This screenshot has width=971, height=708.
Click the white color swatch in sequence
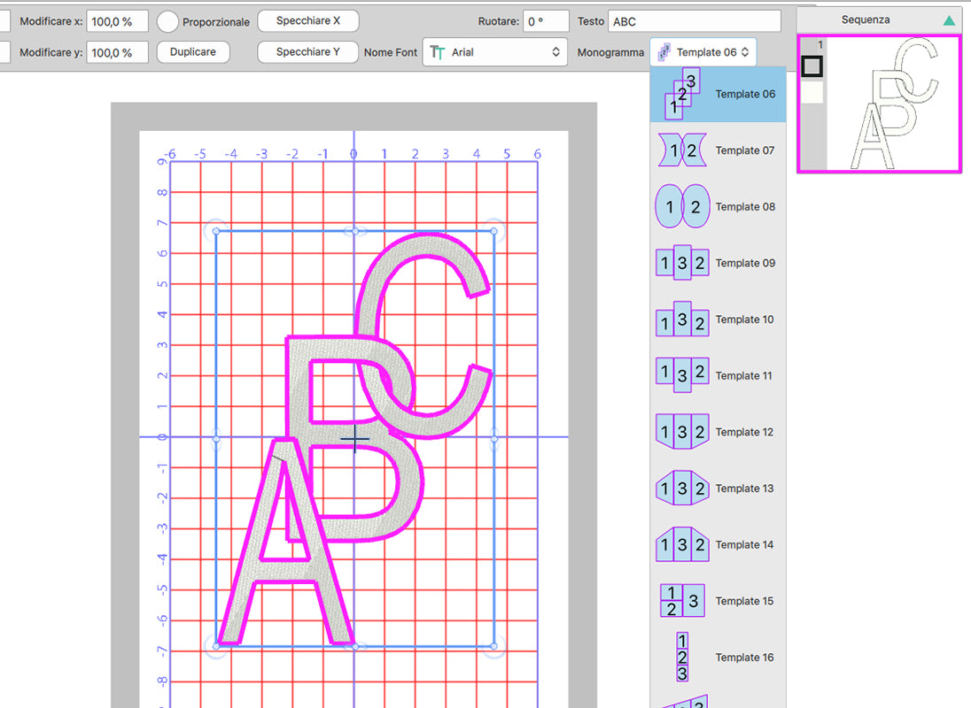(812, 92)
